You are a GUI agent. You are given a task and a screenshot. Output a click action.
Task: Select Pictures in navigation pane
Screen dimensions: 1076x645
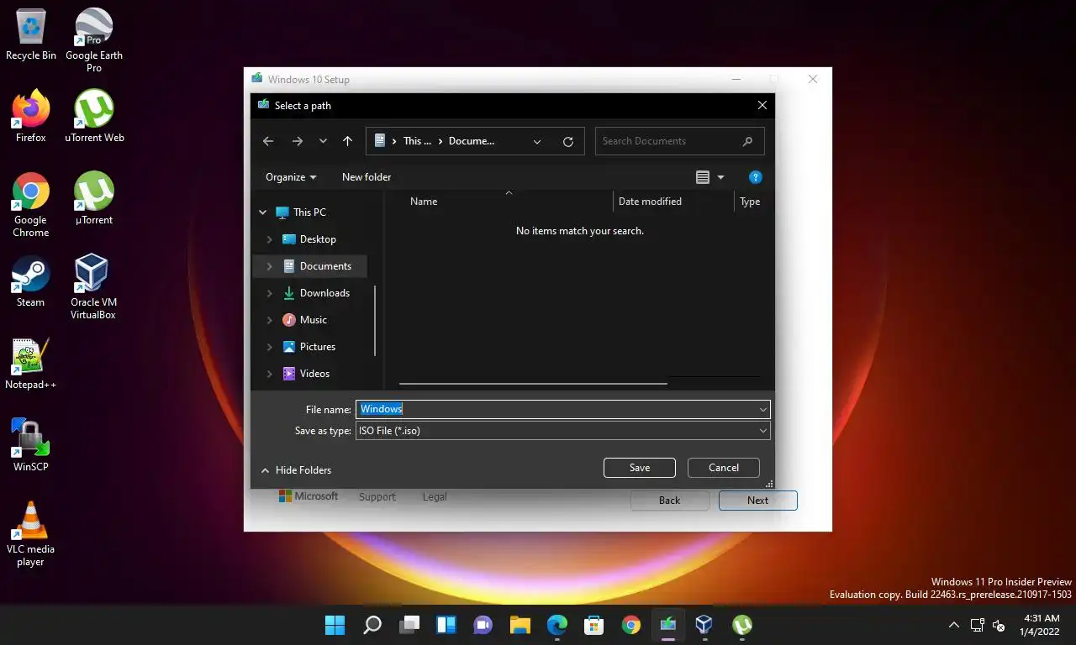(x=309, y=347)
